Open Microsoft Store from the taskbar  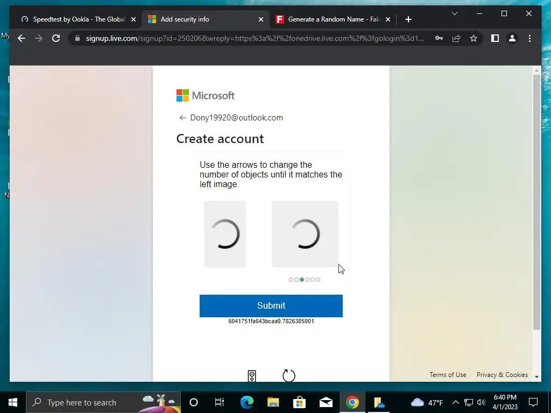click(299, 402)
